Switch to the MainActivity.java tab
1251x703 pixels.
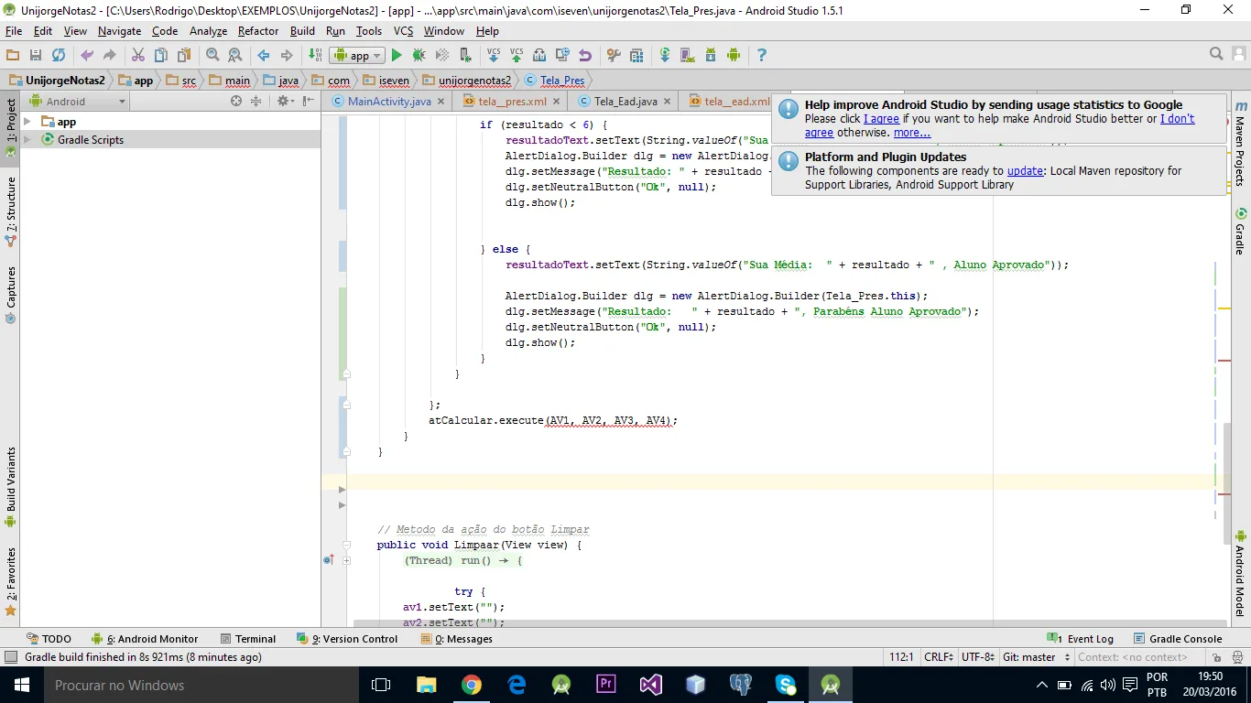click(387, 102)
